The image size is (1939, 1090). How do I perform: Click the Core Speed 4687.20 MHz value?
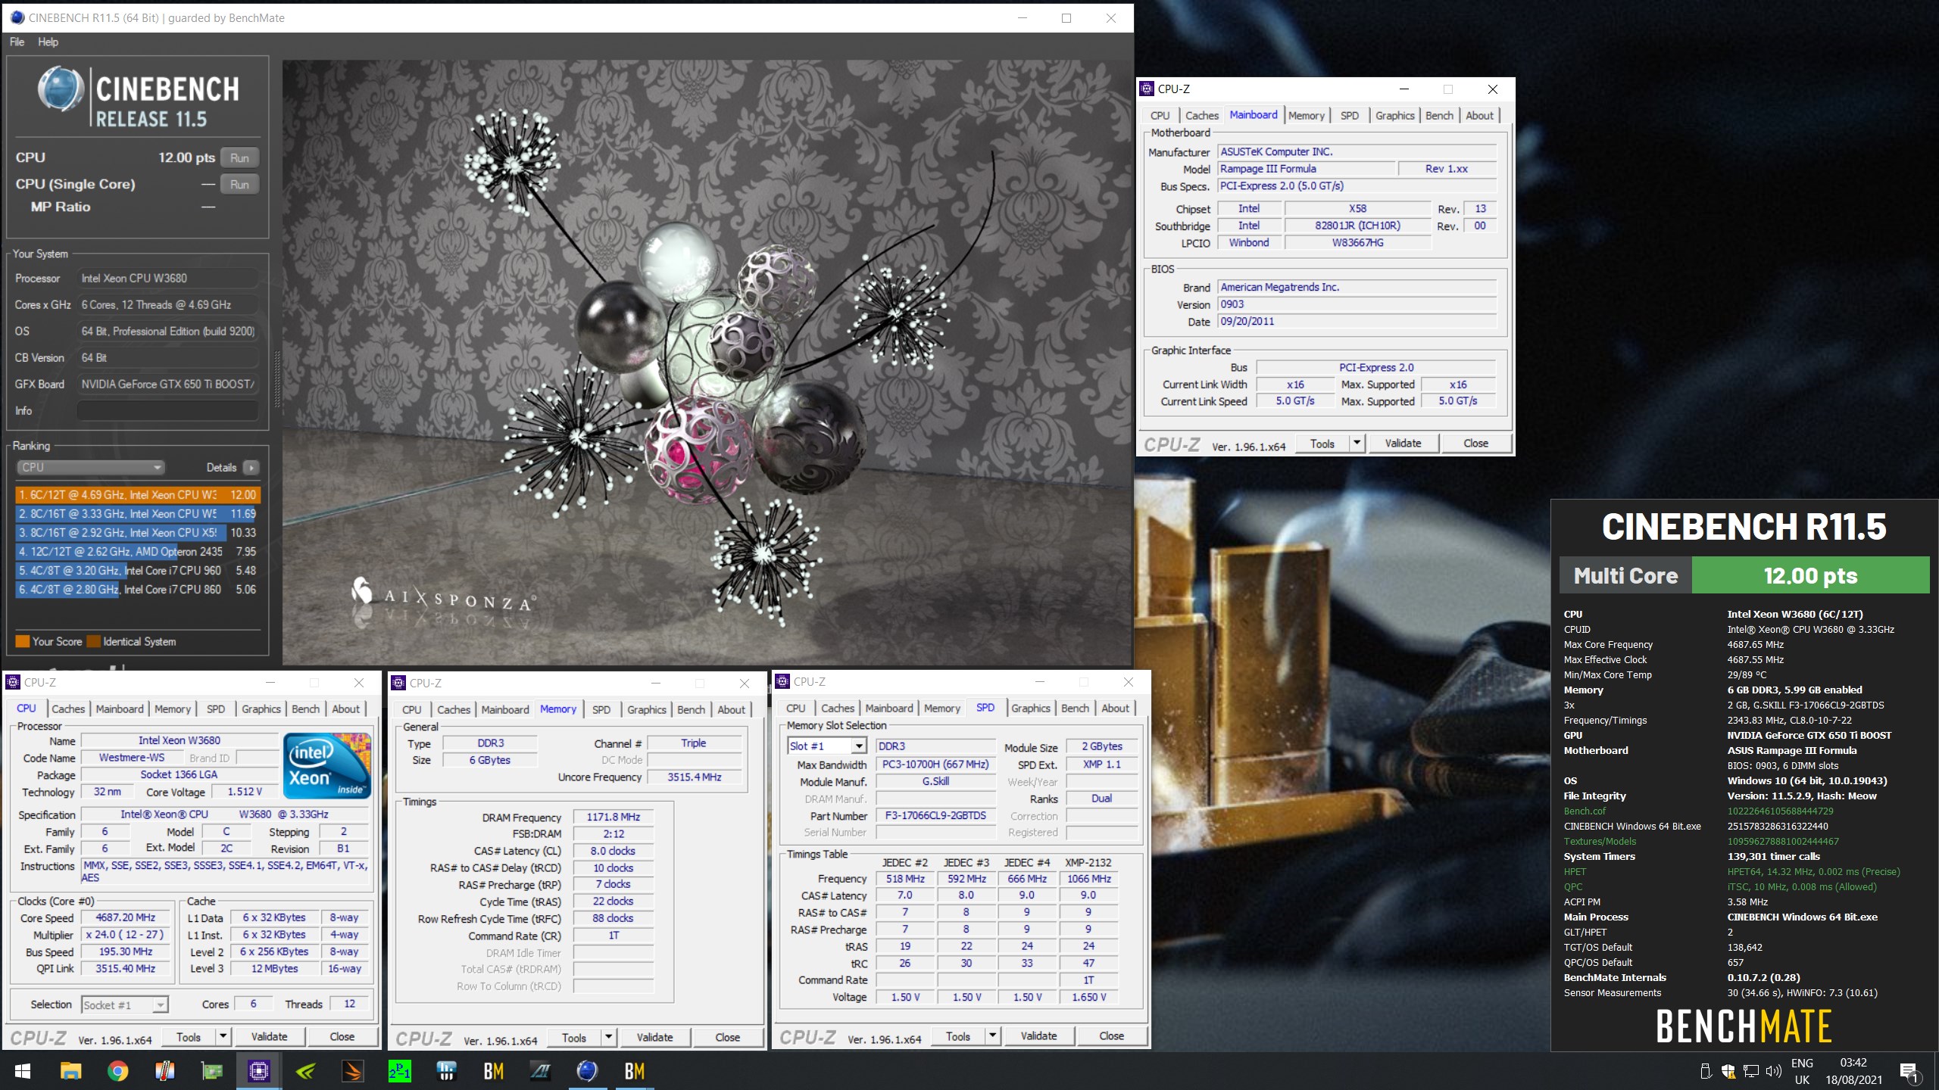[126, 917]
